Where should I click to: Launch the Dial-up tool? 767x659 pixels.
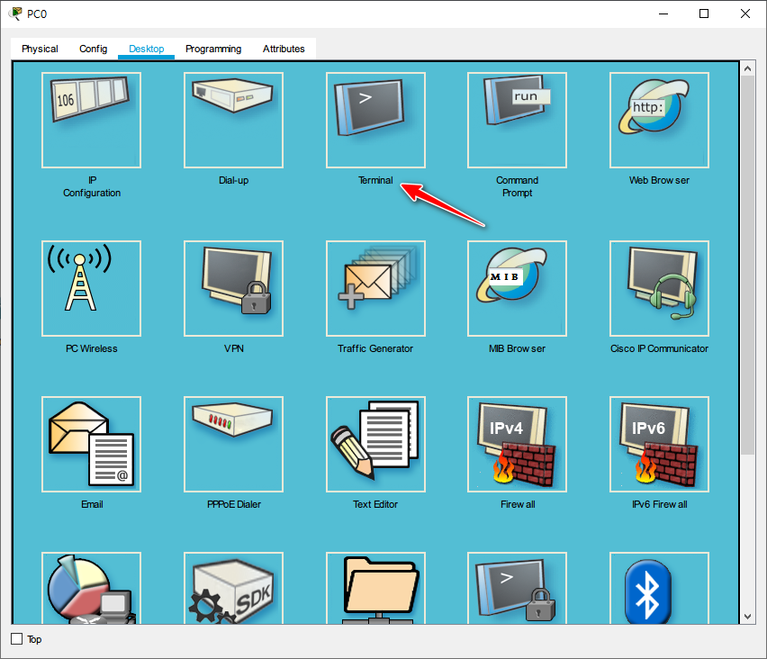[233, 121]
